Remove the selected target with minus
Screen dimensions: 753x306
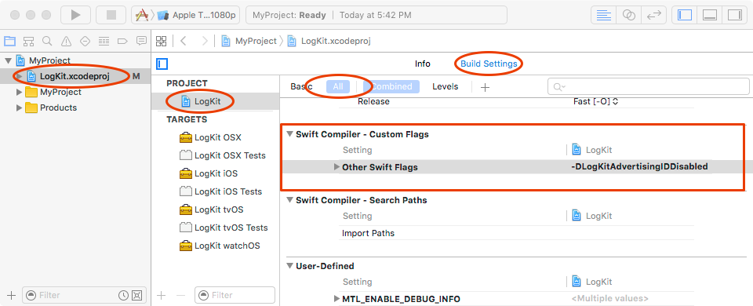pos(180,295)
